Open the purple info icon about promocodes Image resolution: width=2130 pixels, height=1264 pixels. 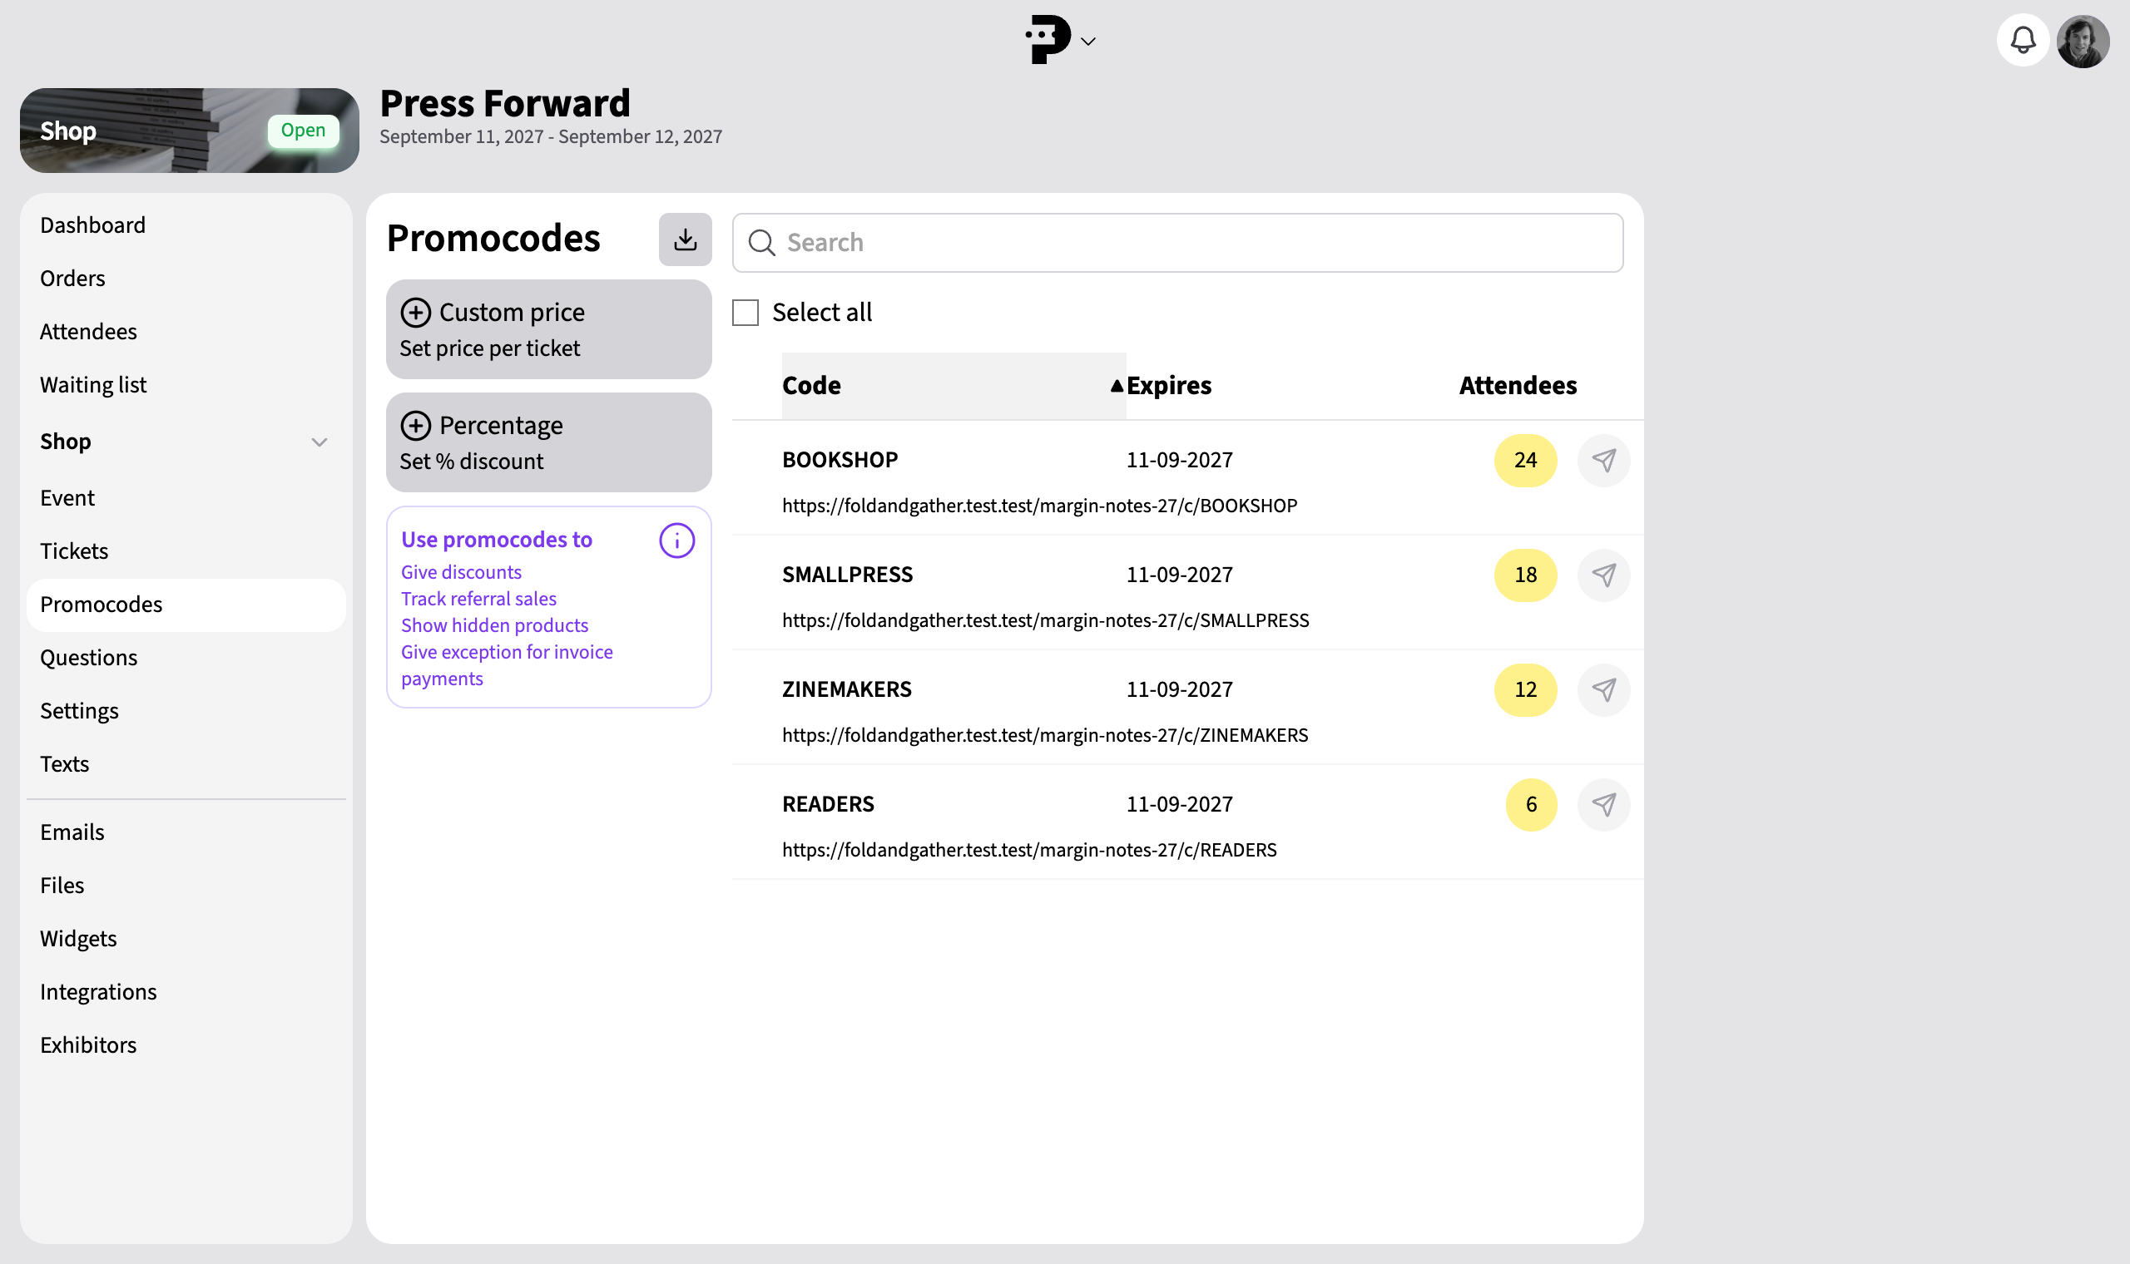(677, 541)
